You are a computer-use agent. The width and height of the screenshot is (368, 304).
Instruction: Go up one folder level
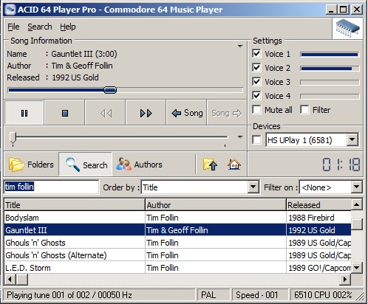210,165
